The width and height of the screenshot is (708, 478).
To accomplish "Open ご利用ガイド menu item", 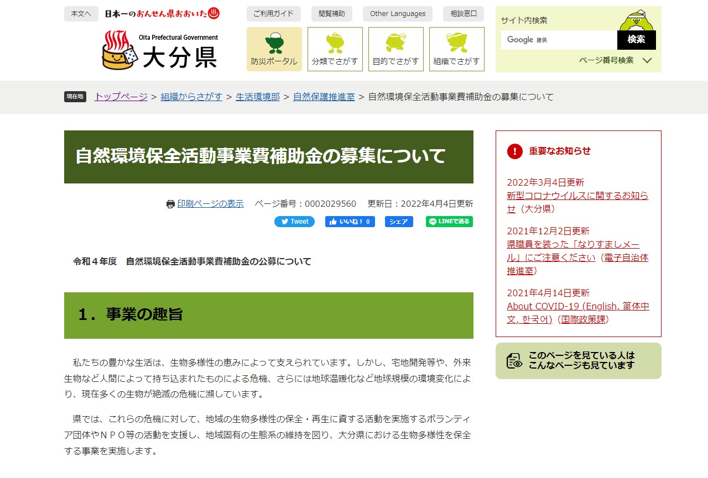I will (x=274, y=14).
